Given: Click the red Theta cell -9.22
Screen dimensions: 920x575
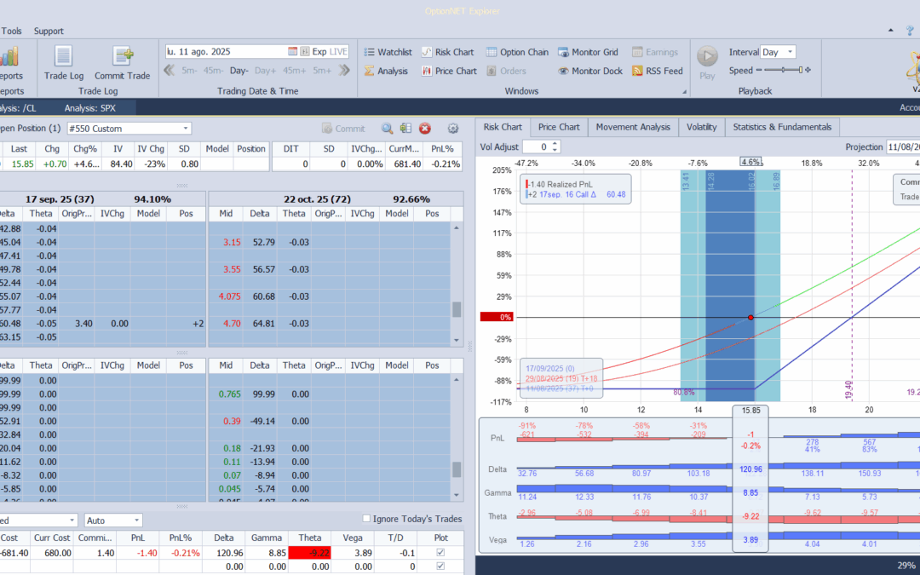Looking at the screenshot, I should [x=309, y=553].
